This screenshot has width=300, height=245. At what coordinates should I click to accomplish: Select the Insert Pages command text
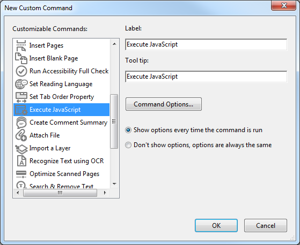pyautogui.click(x=46, y=45)
